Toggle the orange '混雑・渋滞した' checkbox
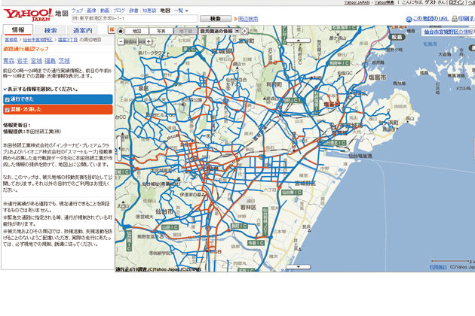 [8, 109]
